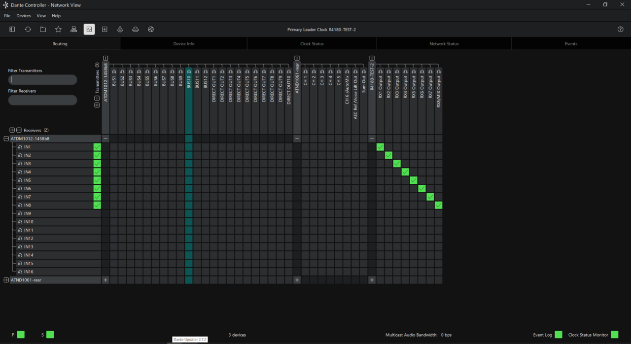The height and width of the screenshot is (344, 631).
Task: Open the network hierarchy toolbar icon
Action: pos(73,30)
